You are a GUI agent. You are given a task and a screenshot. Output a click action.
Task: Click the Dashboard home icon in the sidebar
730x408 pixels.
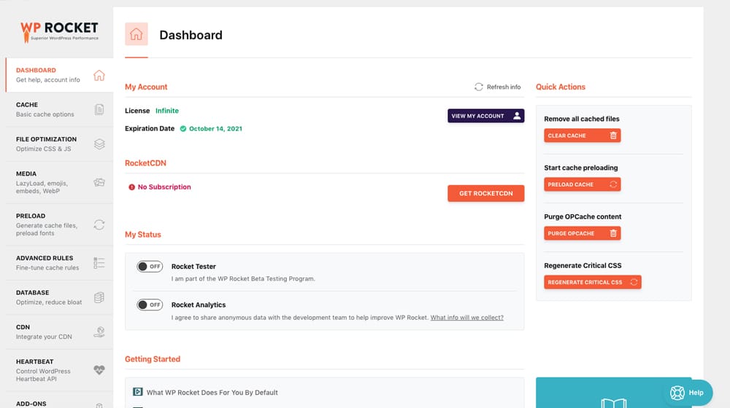click(x=99, y=75)
